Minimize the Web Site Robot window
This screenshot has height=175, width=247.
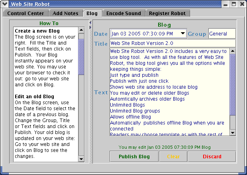click(x=225, y=4)
